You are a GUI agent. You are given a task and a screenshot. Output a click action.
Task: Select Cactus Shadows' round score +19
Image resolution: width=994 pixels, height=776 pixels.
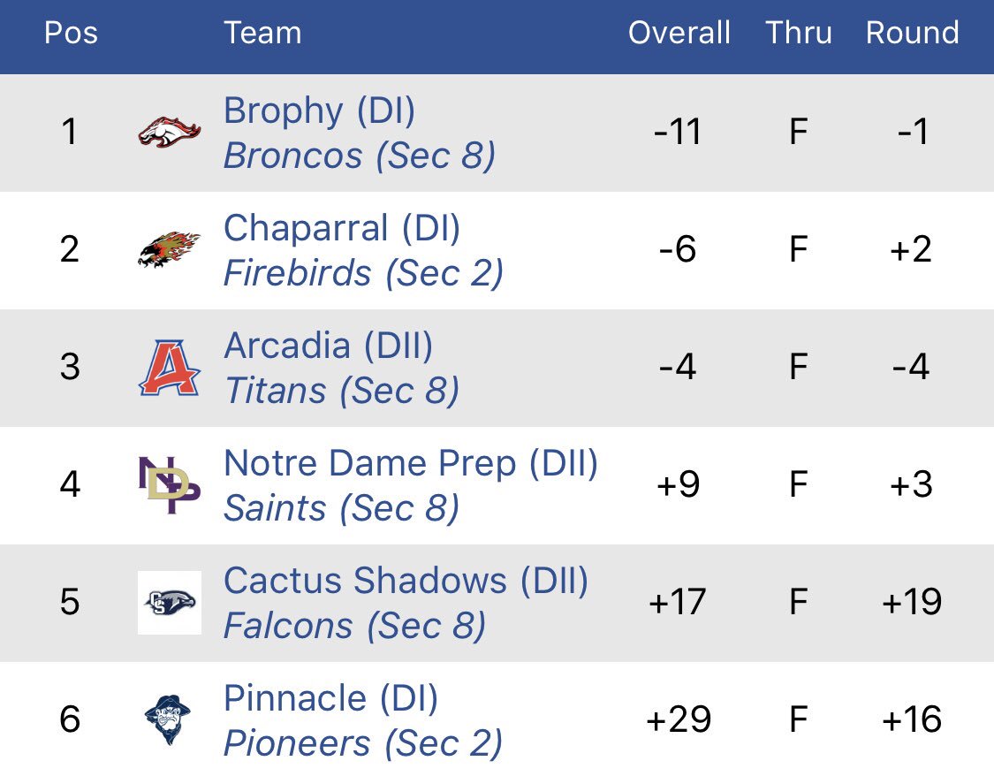912,602
